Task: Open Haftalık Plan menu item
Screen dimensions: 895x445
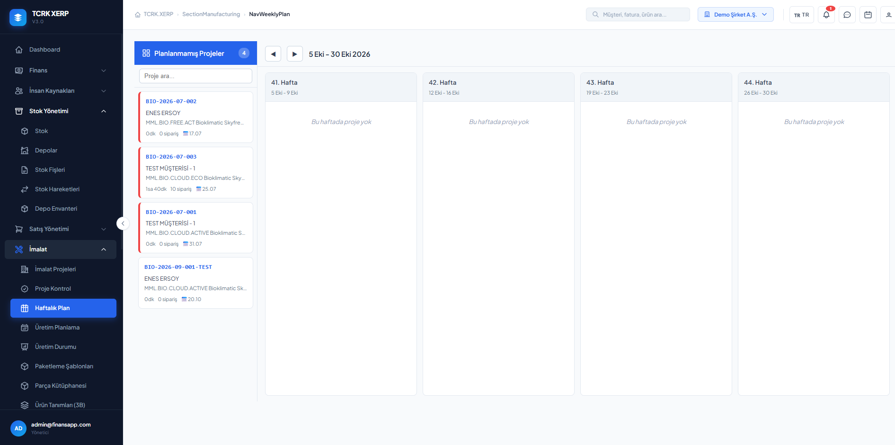Action: [x=63, y=308]
